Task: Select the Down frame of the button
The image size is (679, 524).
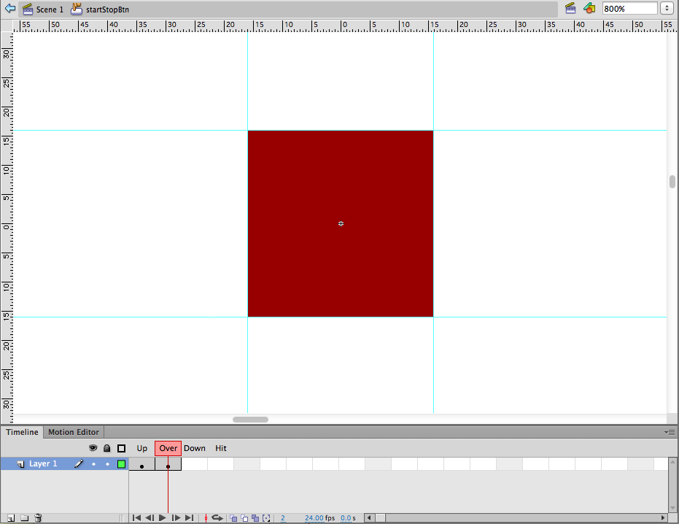Action: click(x=195, y=464)
